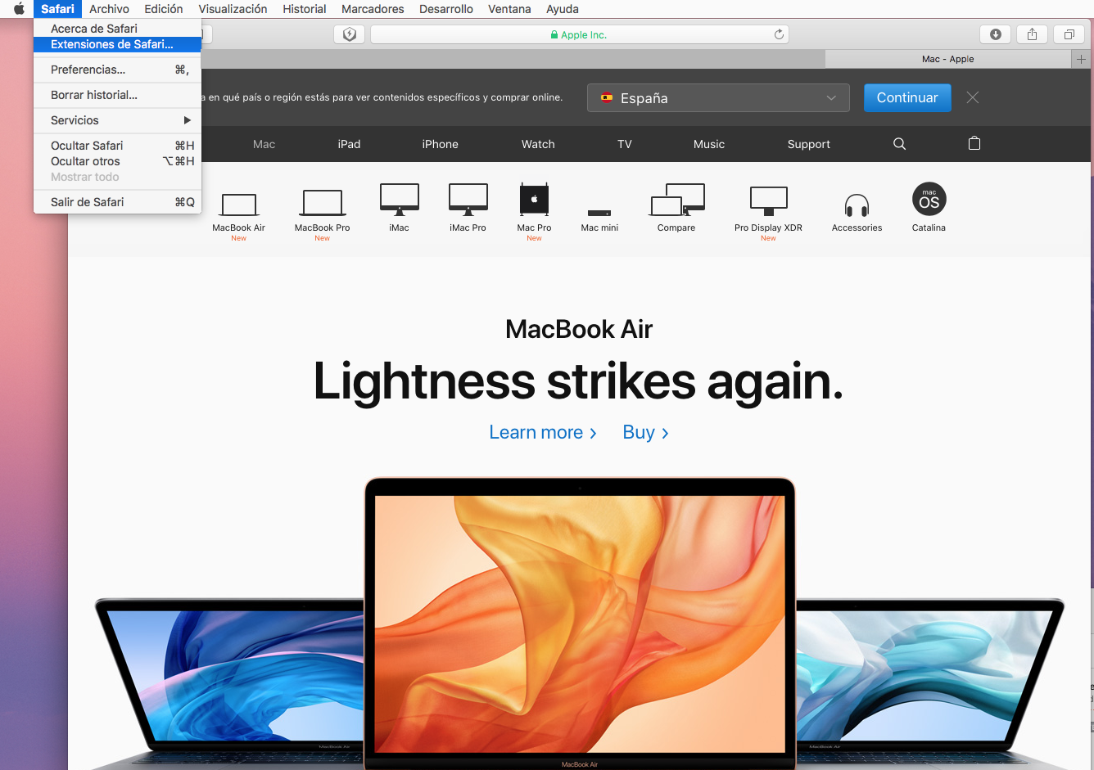Click the Accessories headphones icon
This screenshot has width=1094, height=770.
(857, 205)
